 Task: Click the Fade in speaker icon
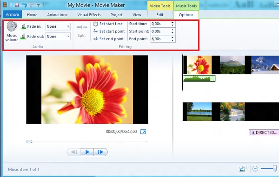pyautogui.click(x=23, y=26)
